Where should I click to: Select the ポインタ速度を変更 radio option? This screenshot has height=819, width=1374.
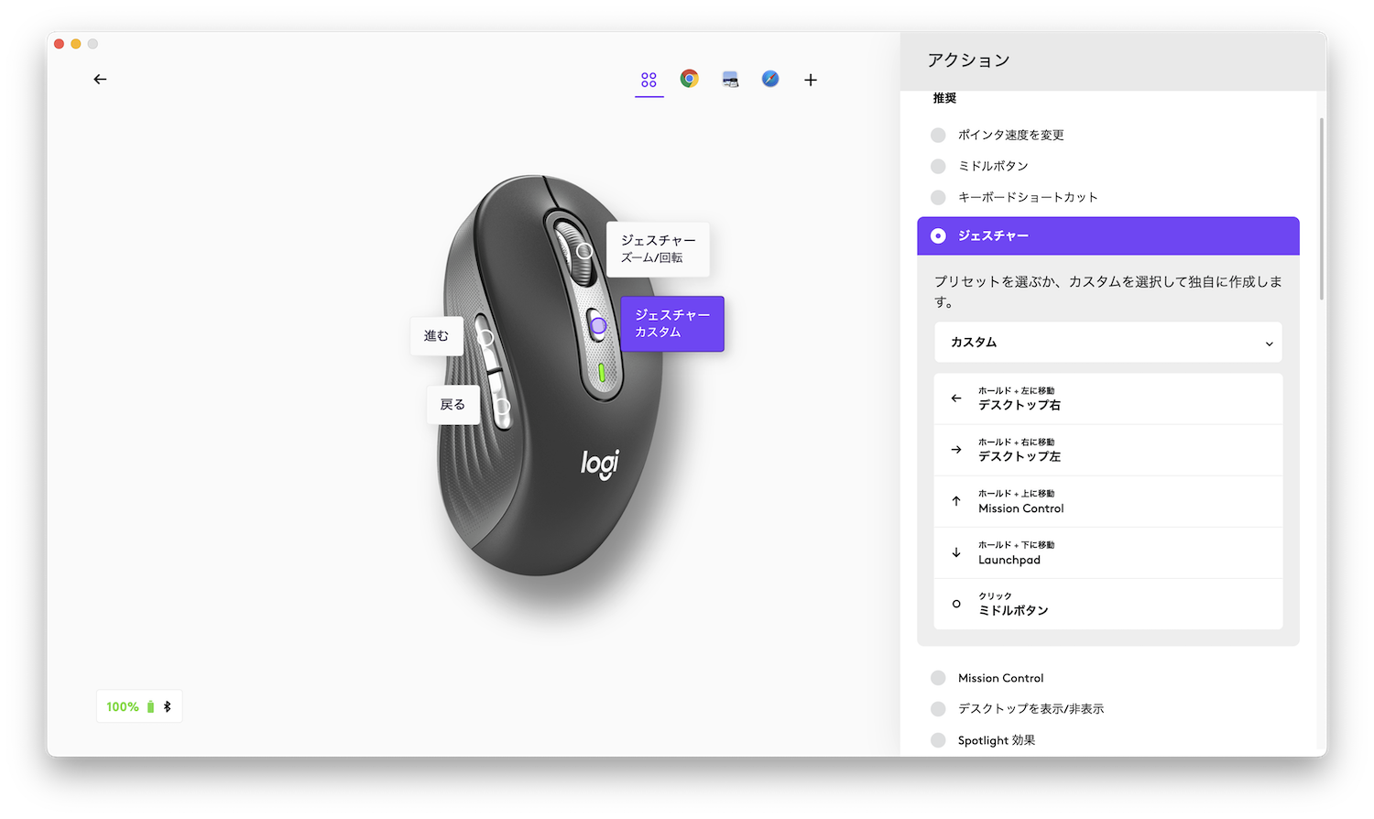pos(938,135)
